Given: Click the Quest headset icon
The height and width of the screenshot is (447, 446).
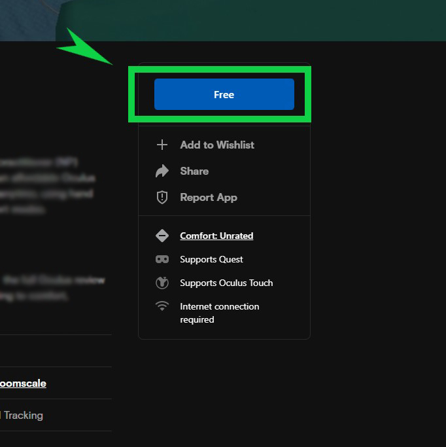Looking at the screenshot, I should [x=162, y=260].
